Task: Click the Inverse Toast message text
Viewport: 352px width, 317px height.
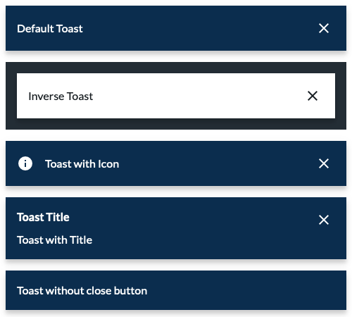Action: (61, 97)
